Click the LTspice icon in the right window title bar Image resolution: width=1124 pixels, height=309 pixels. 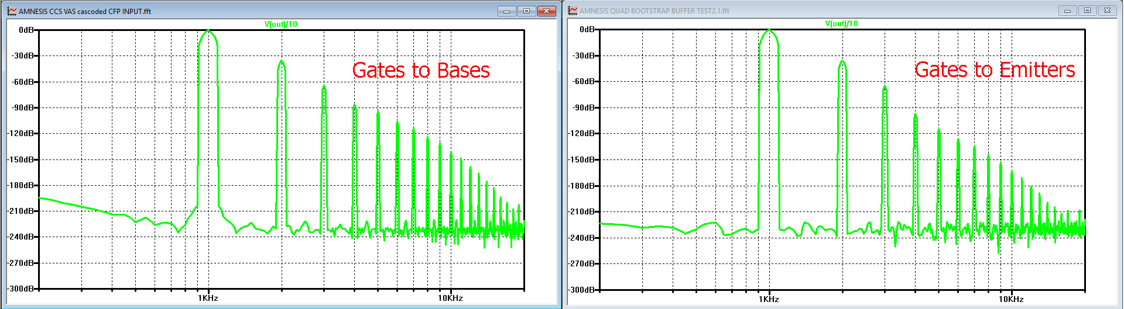tap(573, 11)
